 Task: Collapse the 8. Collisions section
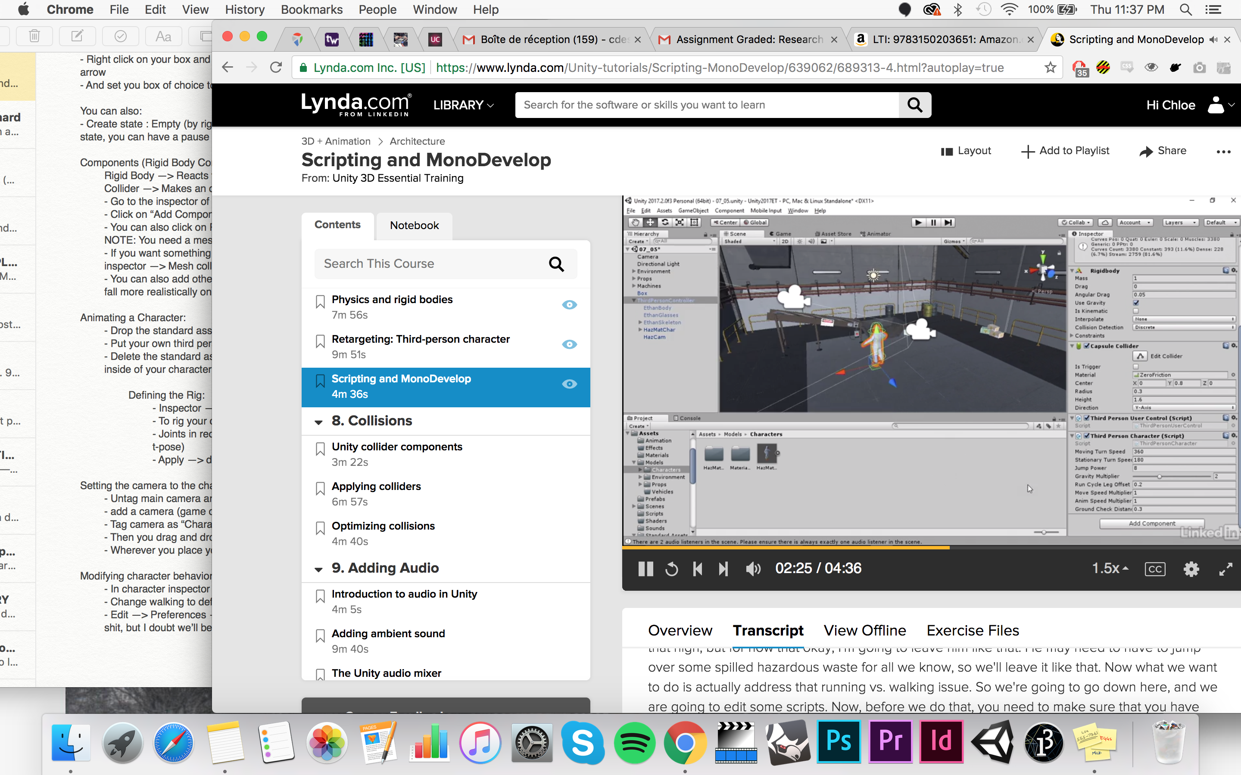pyautogui.click(x=318, y=422)
